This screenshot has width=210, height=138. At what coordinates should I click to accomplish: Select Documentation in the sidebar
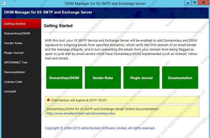[x=21, y=72]
